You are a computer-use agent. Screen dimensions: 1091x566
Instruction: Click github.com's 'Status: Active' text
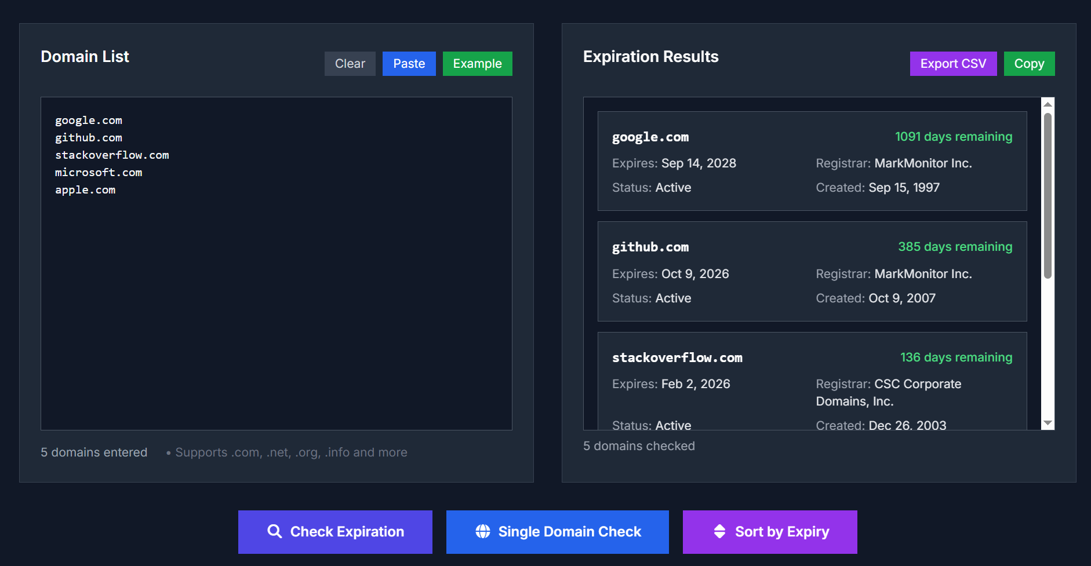652,298
